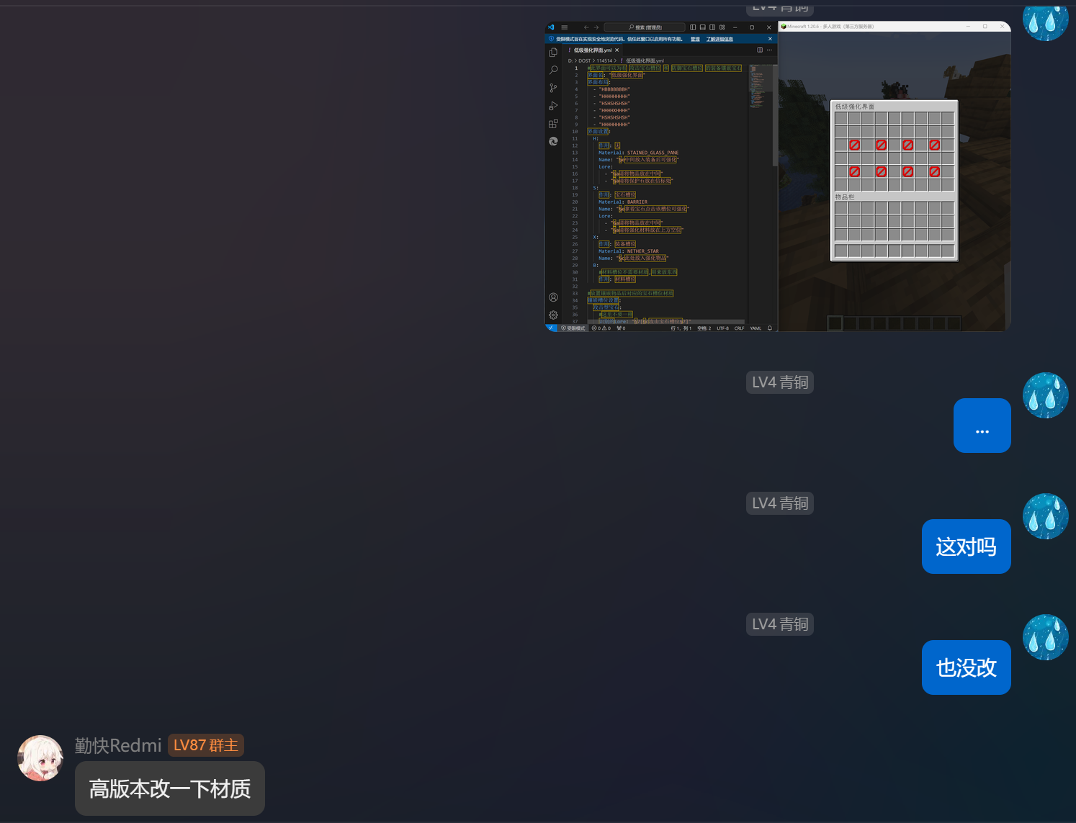Open 勤快Redmi's profile avatar
This screenshot has width=1076, height=823.
(x=40, y=758)
